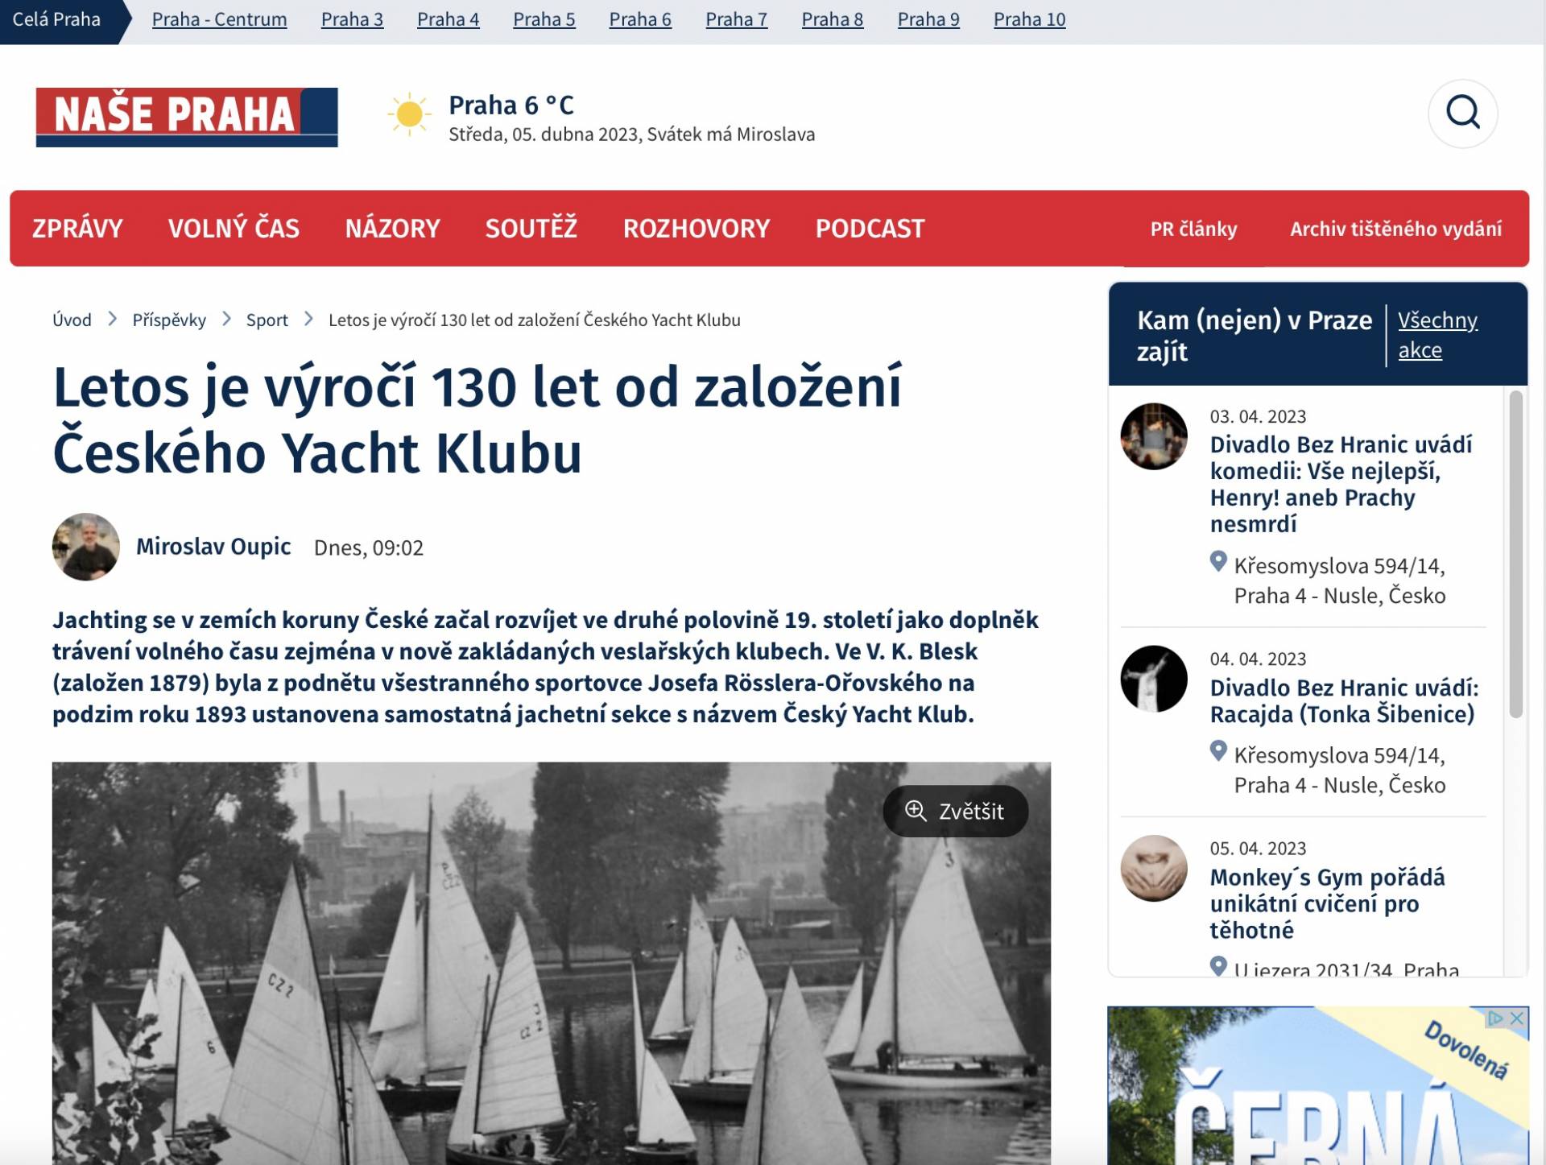The width and height of the screenshot is (1546, 1165).
Task: Click the search magnifier icon
Action: (1462, 113)
